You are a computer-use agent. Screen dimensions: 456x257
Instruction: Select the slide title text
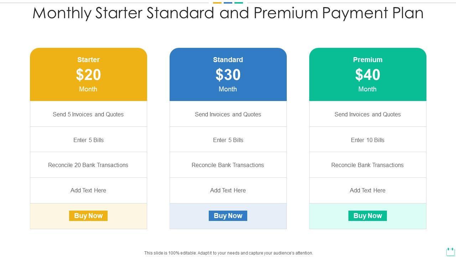tap(228, 13)
